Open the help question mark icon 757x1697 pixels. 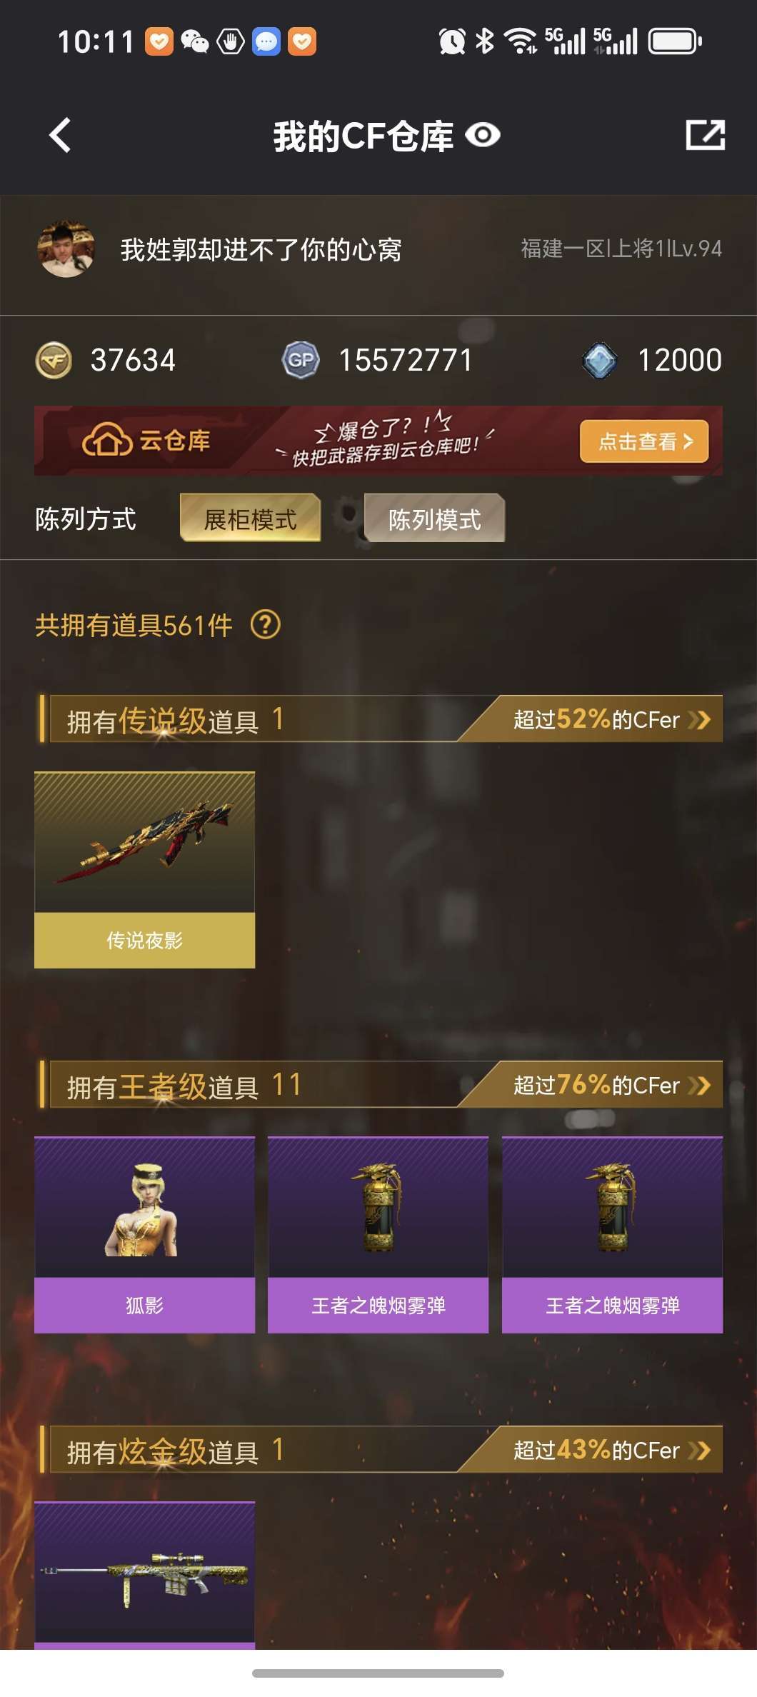pos(266,625)
